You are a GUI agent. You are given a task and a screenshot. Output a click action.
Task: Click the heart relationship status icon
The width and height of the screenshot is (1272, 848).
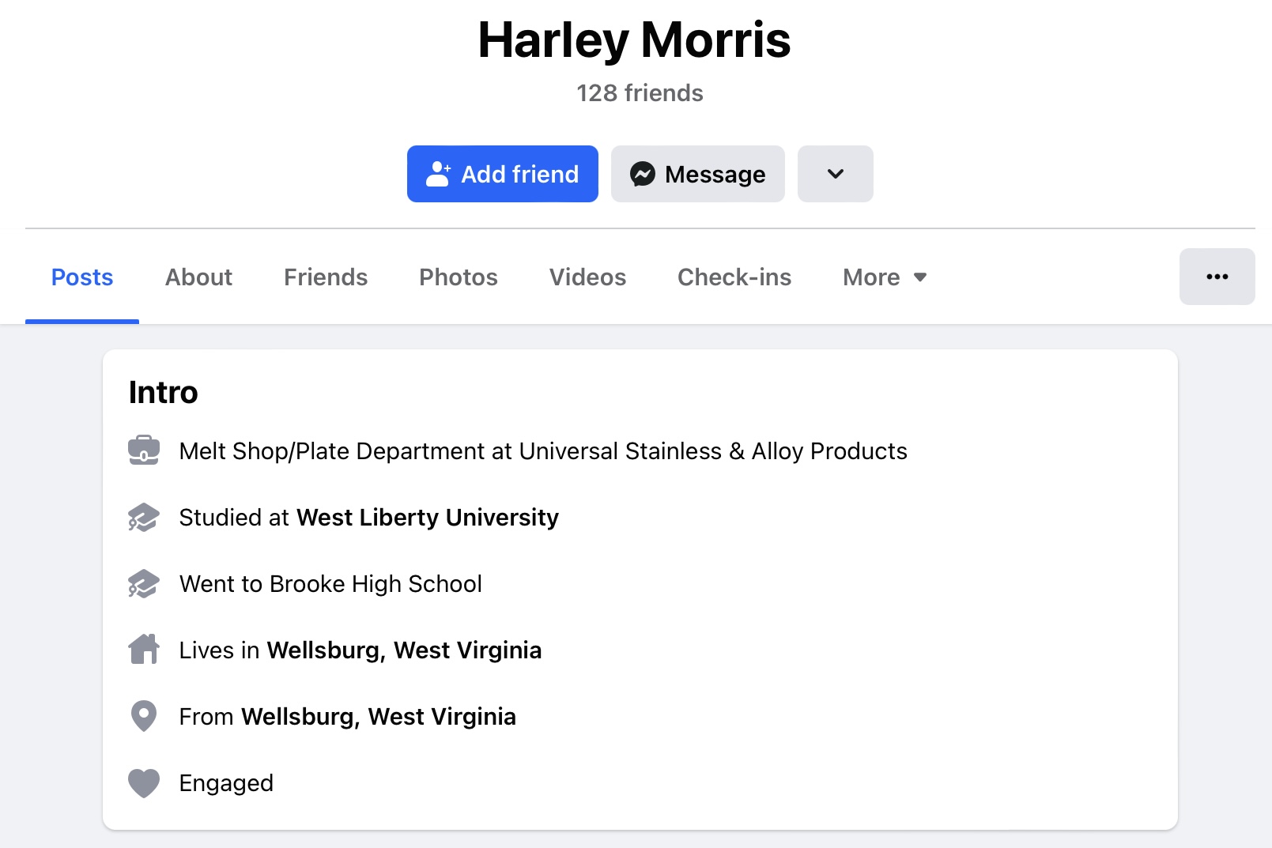[x=144, y=783]
